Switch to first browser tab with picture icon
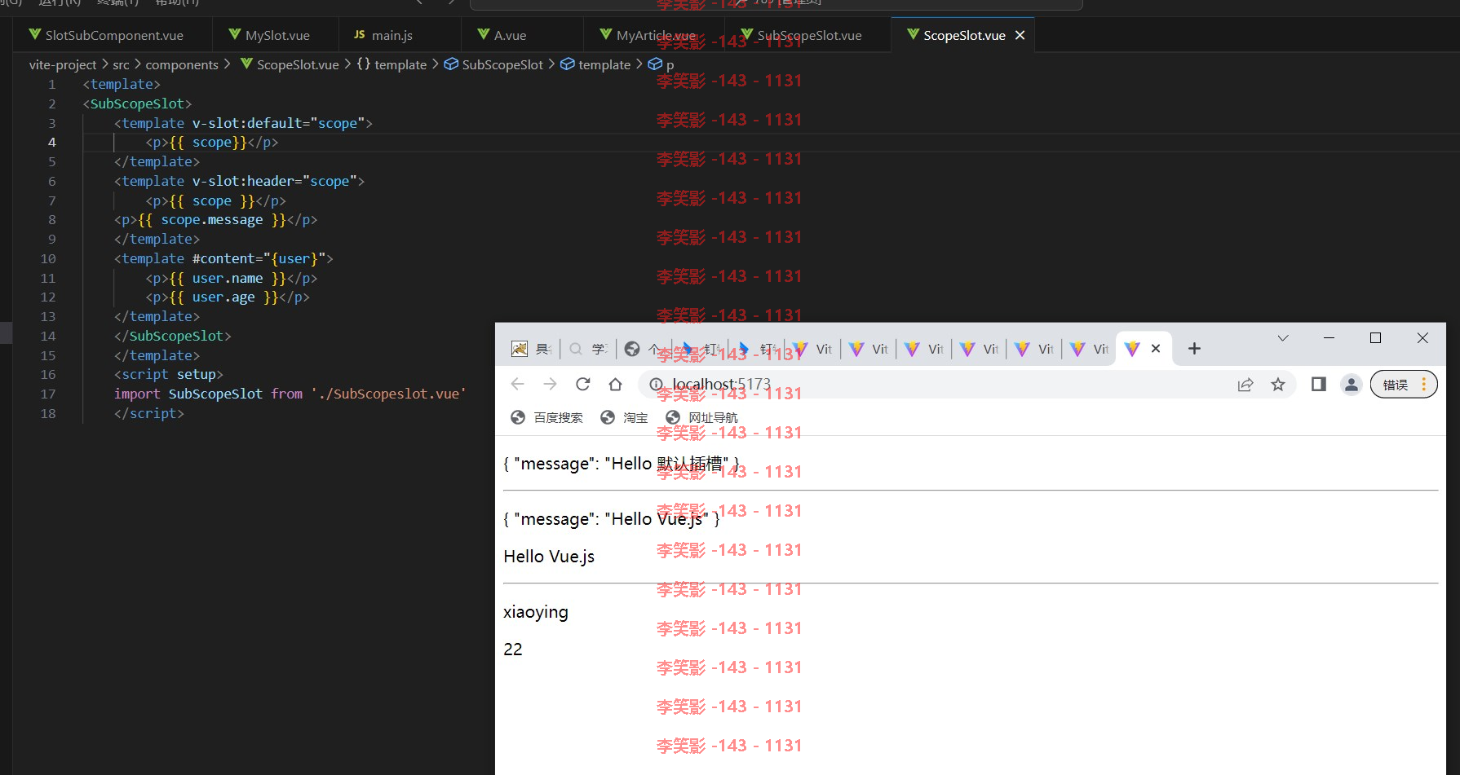The width and height of the screenshot is (1460, 775). pyautogui.click(x=532, y=349)
